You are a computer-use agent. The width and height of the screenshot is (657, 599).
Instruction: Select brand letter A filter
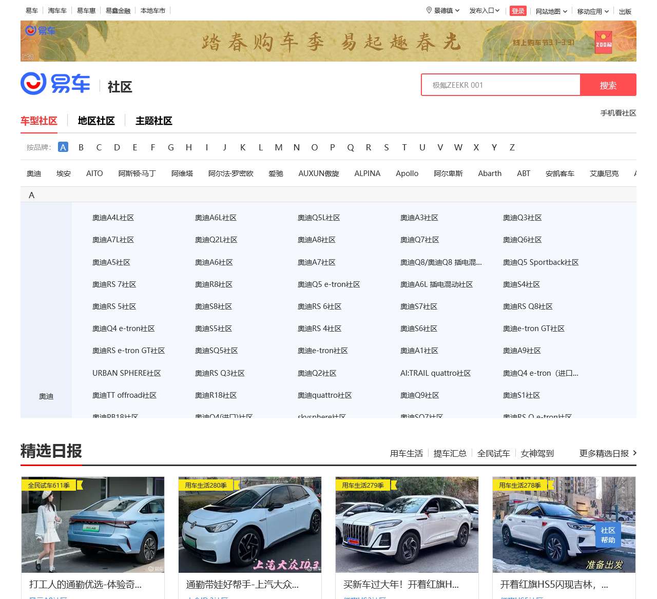coord(63,147)
